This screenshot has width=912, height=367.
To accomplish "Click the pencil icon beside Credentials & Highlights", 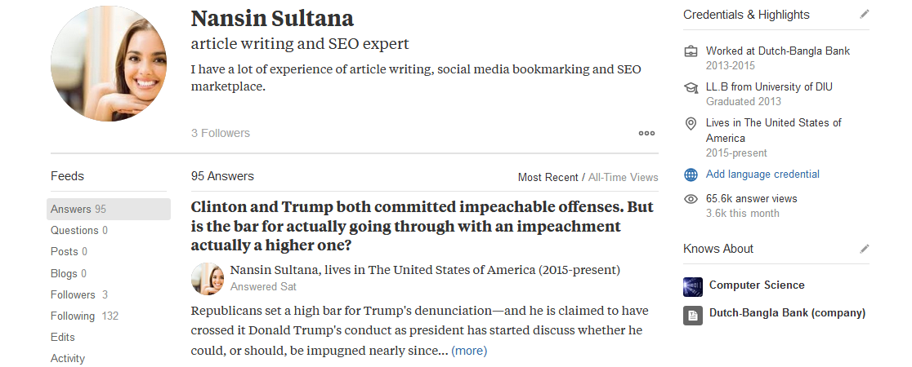I will pyautogui.click(x=865, y=15).
